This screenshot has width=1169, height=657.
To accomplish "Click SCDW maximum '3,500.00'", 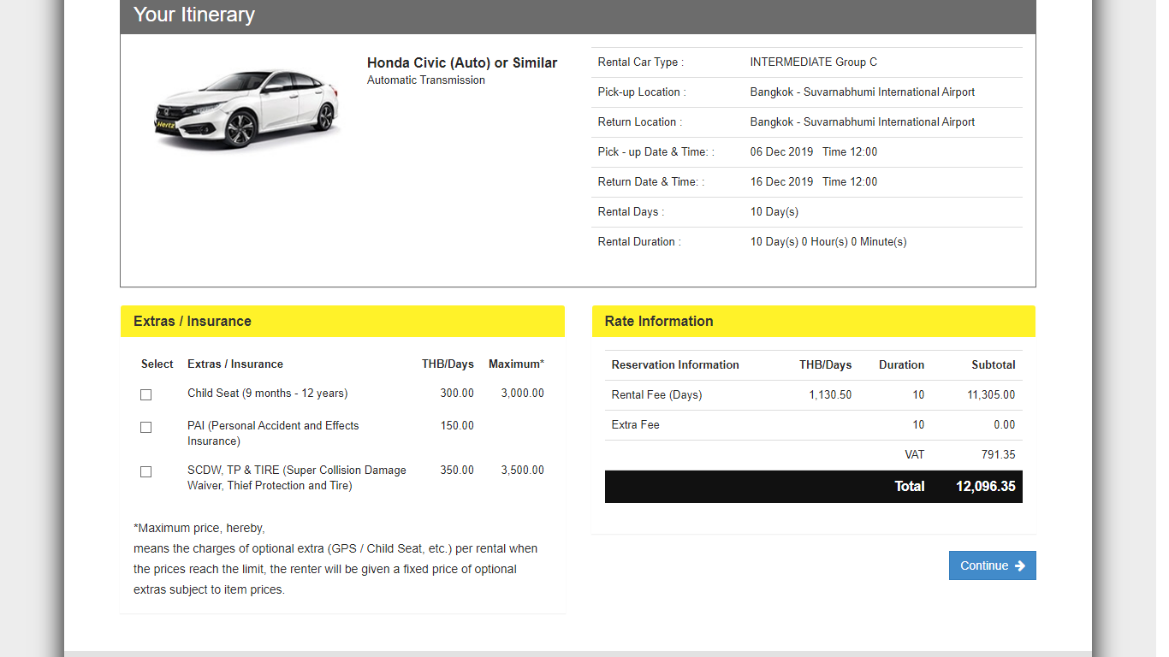I will (x=523, y=470).
